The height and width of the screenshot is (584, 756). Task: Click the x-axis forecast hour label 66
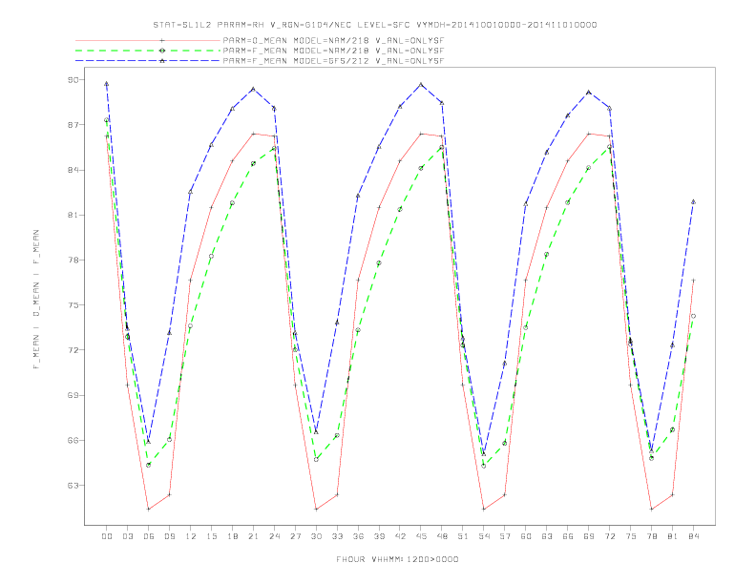point(568,536)
